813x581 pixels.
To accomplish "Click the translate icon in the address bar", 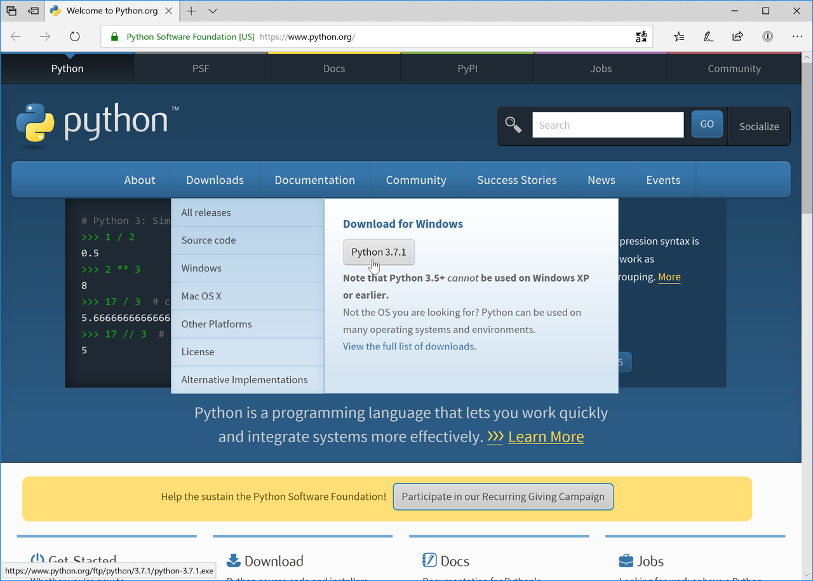I will click(x=642, y=36).
